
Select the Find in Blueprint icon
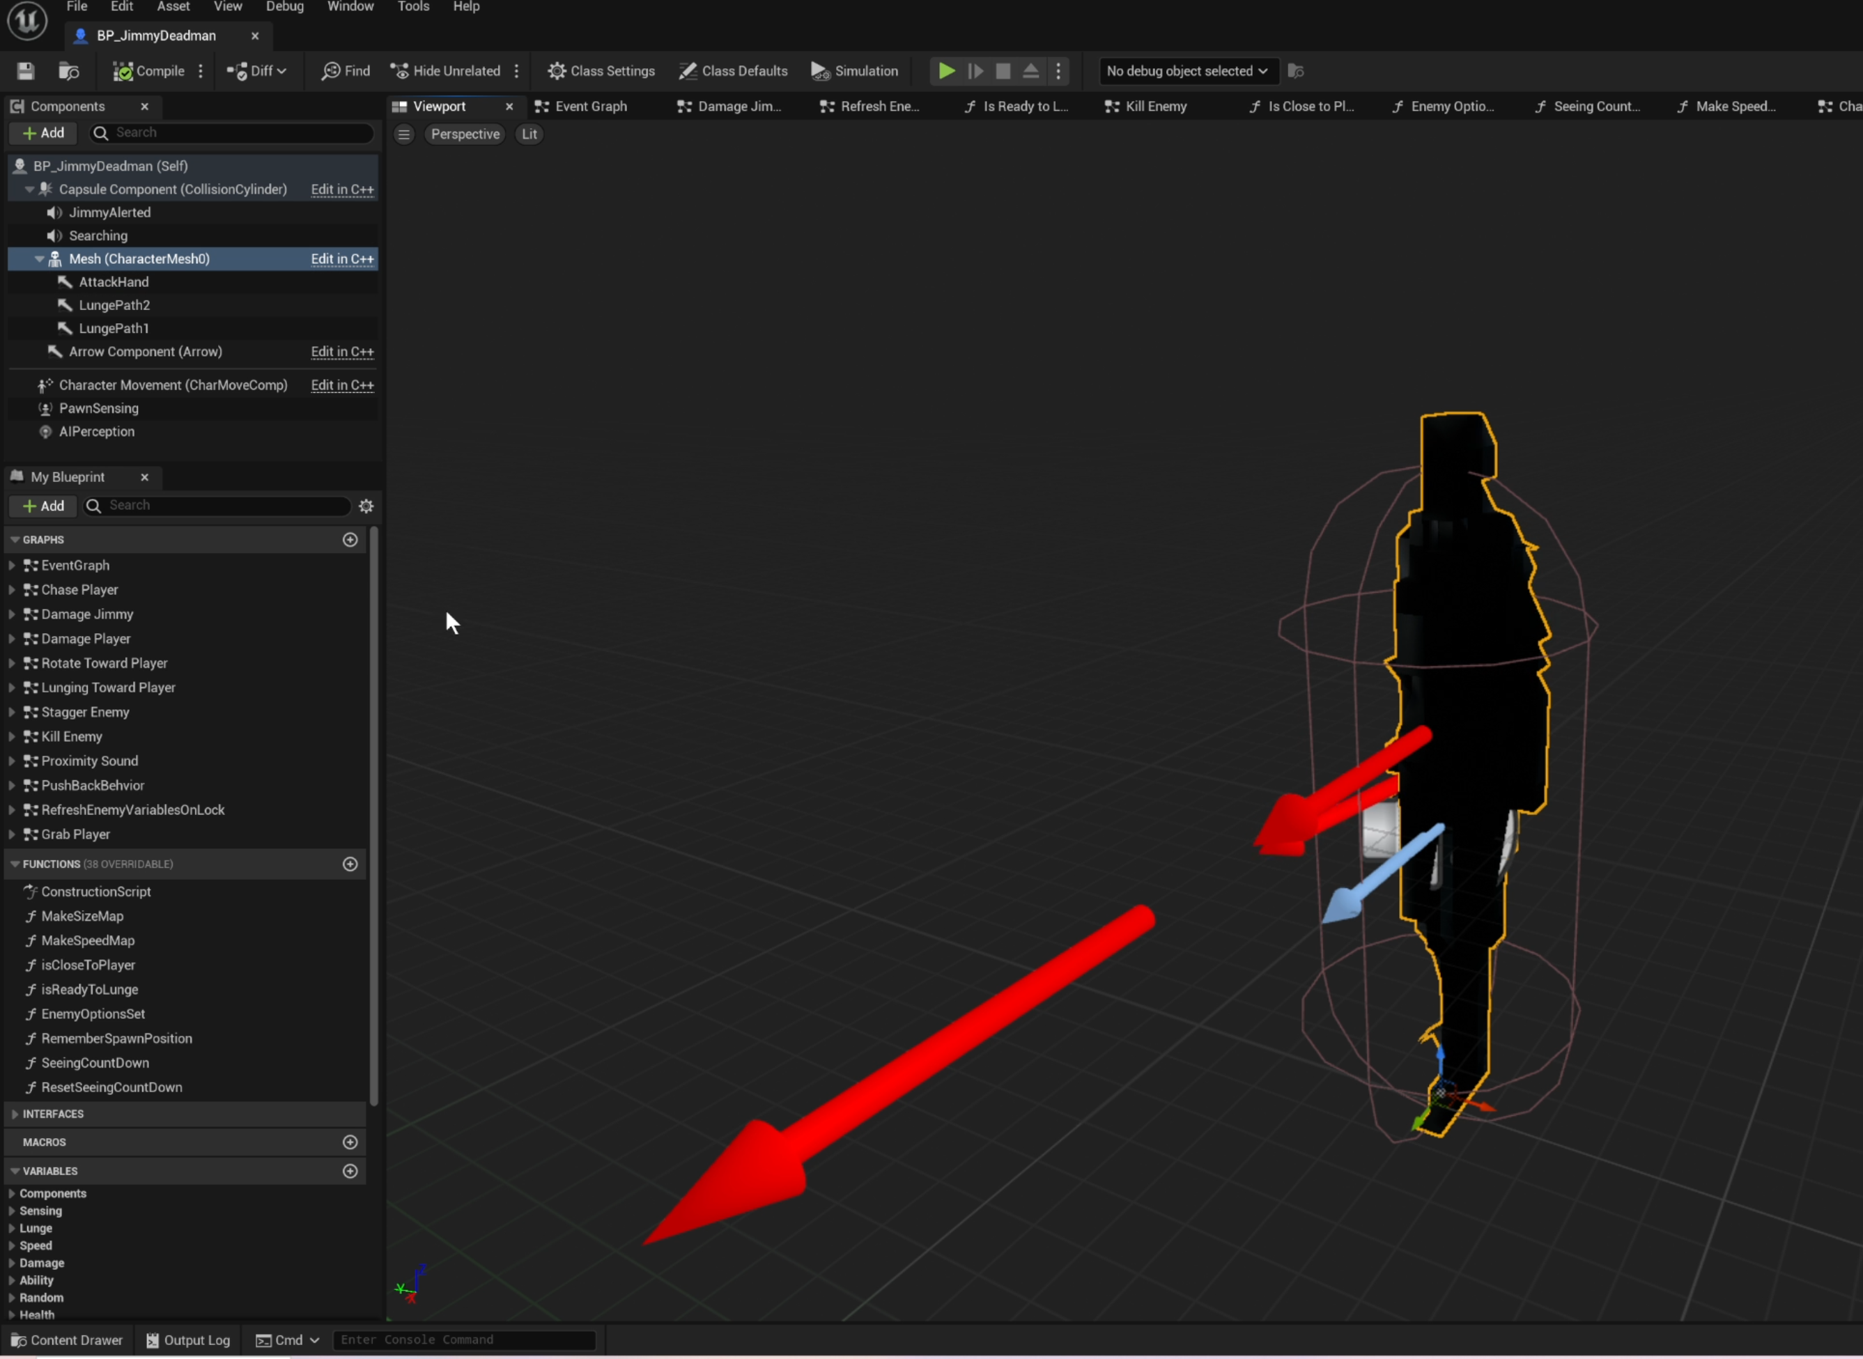tap(345, 71)
